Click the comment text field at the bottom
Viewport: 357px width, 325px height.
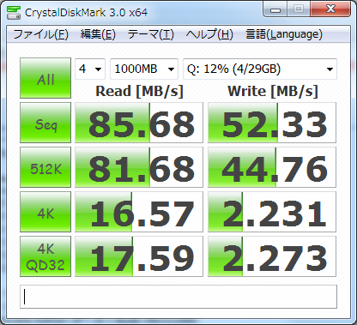point(178,297)
